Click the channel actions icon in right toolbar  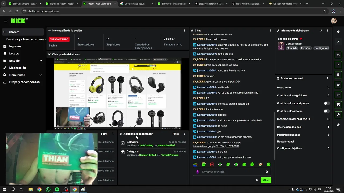click(338, 105)
